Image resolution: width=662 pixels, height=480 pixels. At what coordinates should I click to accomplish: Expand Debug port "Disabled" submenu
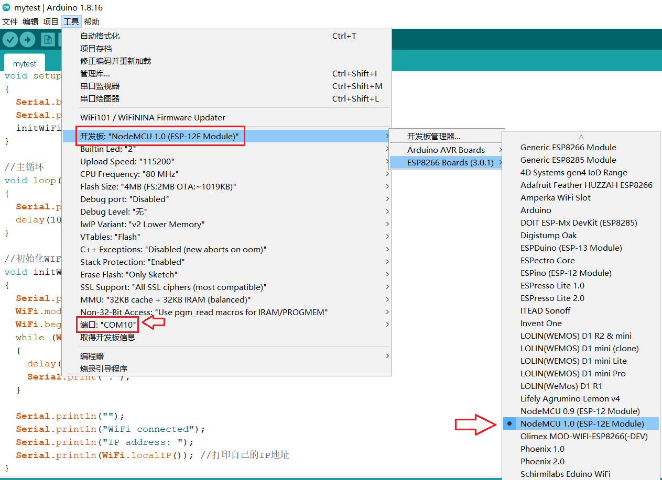tap(226, 199)
